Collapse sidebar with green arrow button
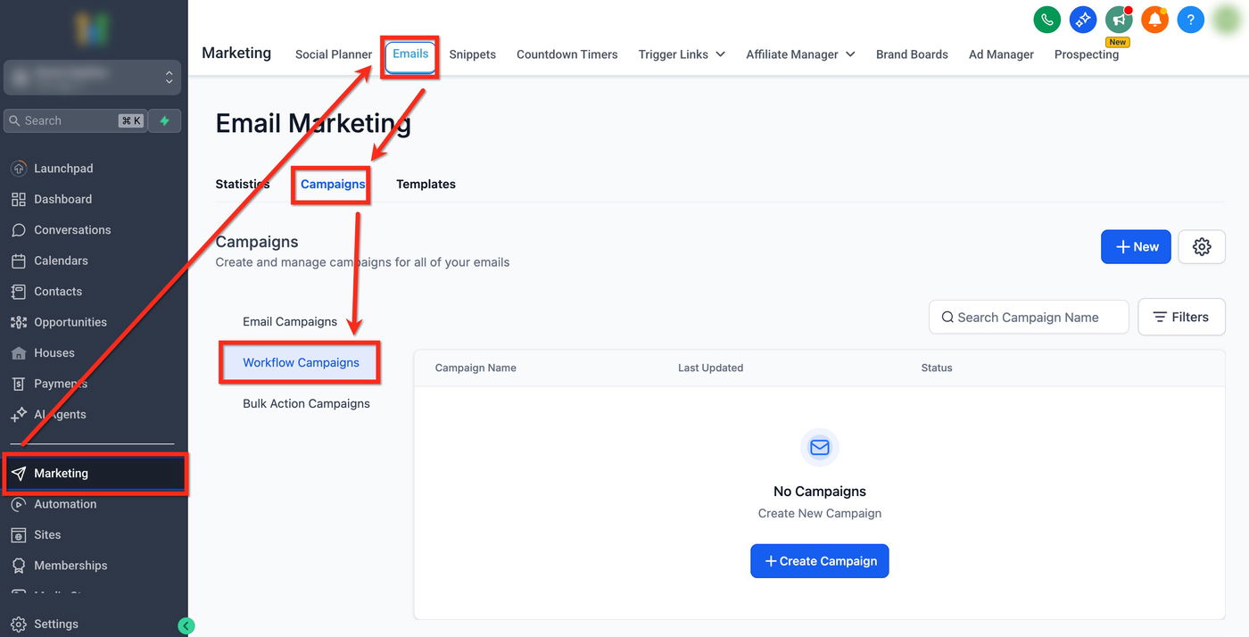Image resolution: width=1249 pixels, height=637 pixels. point(186,625)
